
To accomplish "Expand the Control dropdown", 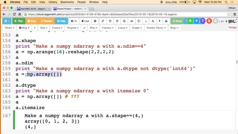I will click(57, 28).
